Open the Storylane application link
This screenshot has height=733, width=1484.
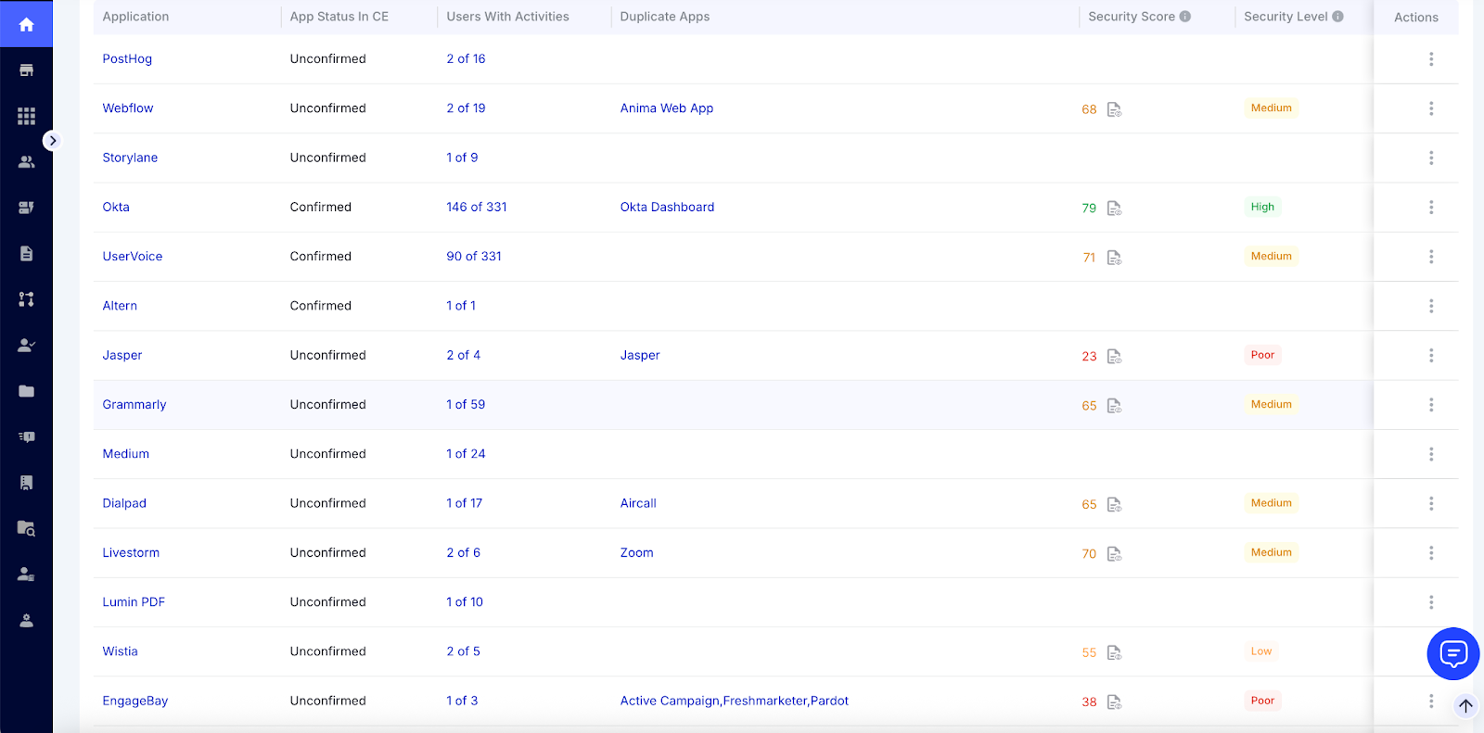pyautogui.click(x=130, y=158)
